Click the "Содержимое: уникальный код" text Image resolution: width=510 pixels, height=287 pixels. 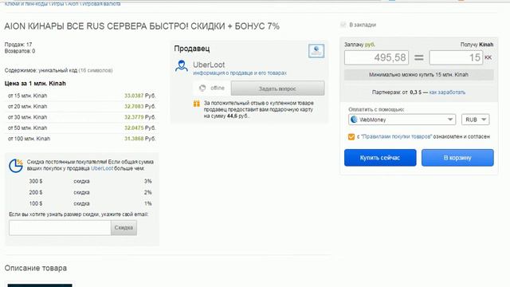tap(41, 70)
